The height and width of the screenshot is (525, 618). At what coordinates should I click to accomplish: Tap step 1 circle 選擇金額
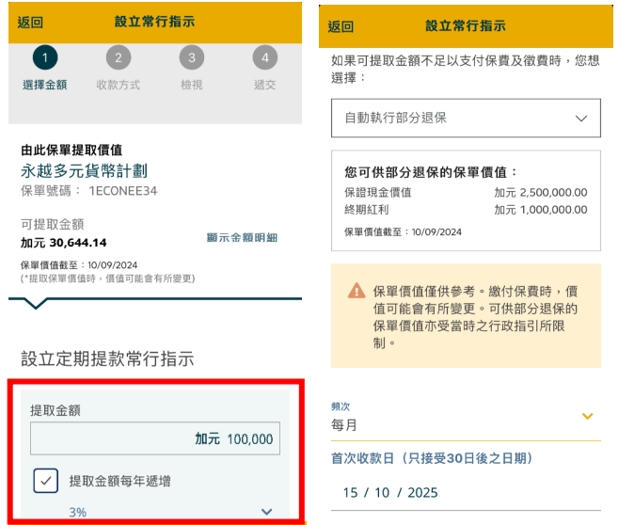(x=44, y=58)
